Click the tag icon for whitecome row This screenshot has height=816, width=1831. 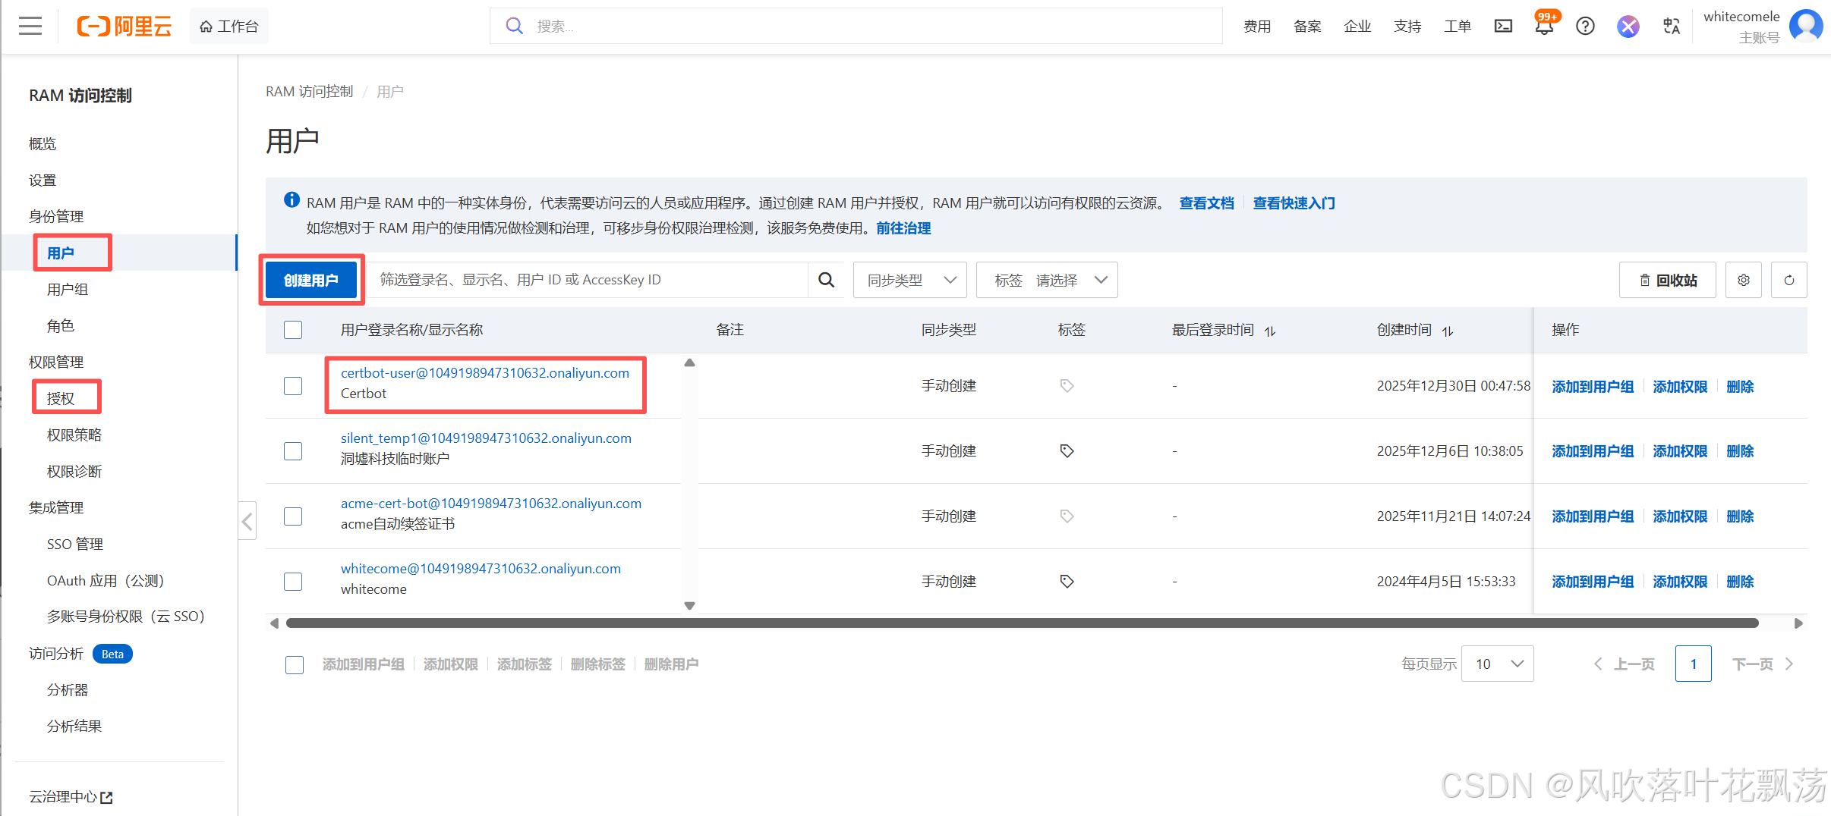(x=1067, y=582)
